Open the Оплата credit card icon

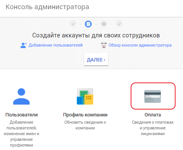(152, 96)
